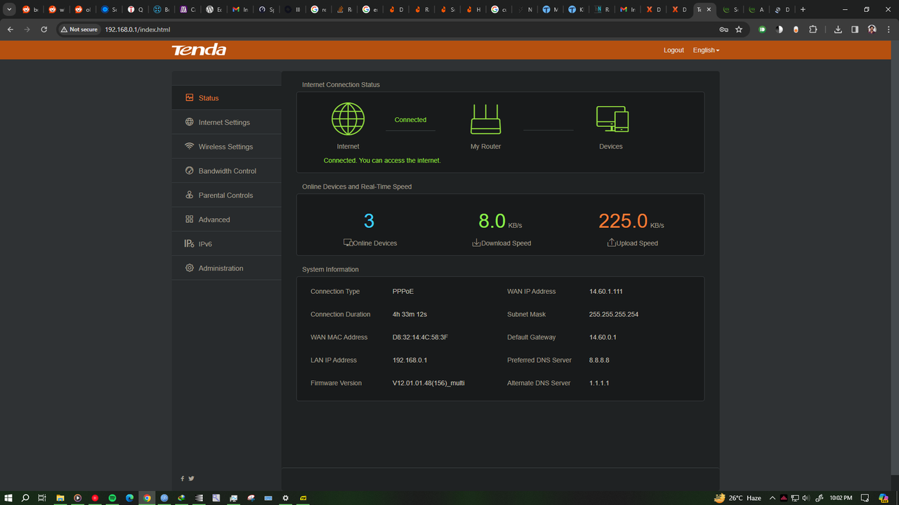Screen dimensions: 899x505
Task: Open the notification center icon
Action: pyautogui.click(x=865, y=498)
